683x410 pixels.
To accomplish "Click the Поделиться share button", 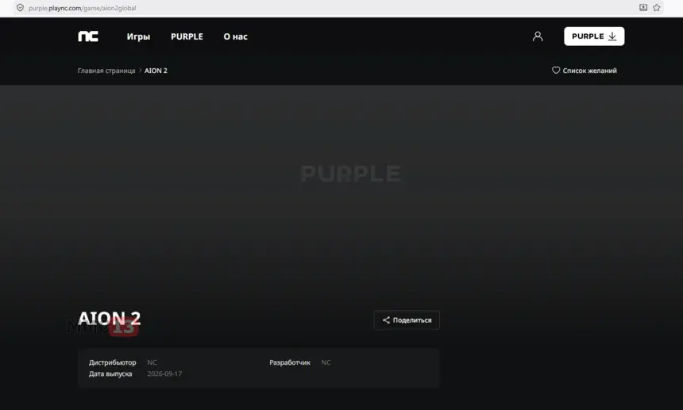I will click(x=407, y=320).
